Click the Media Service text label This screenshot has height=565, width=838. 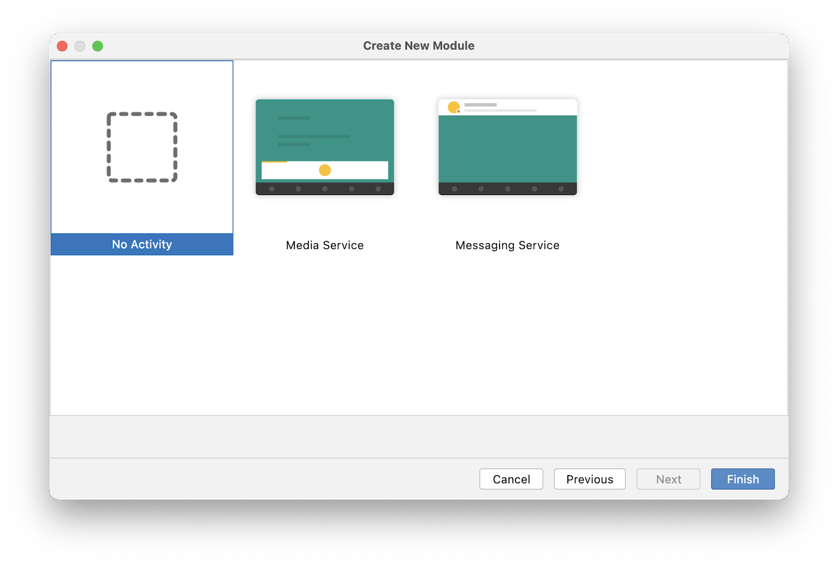[x=325, y=245]
